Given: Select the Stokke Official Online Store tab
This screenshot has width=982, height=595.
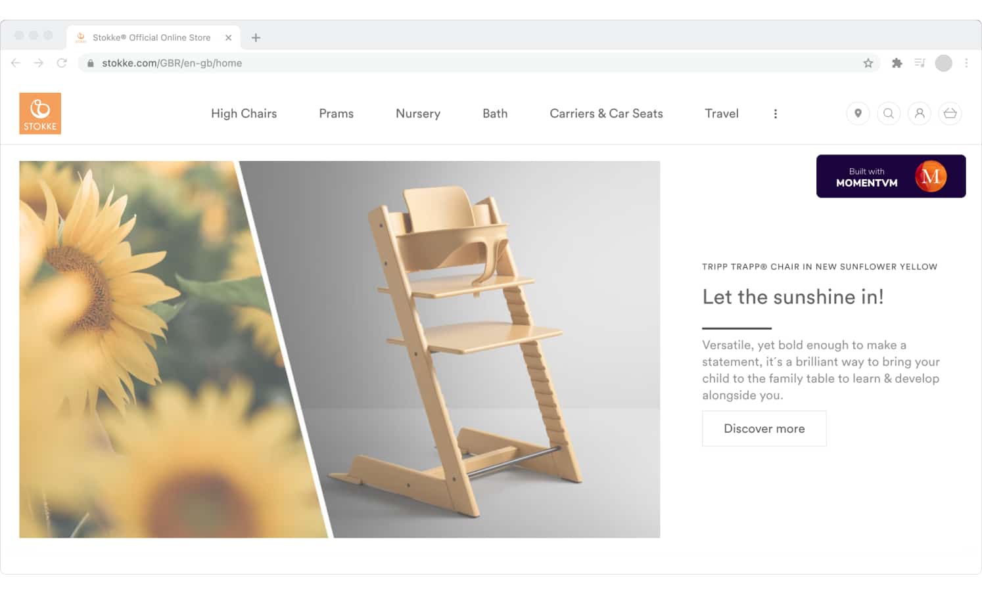Looking at the screenshot, I should click(152, 37).
